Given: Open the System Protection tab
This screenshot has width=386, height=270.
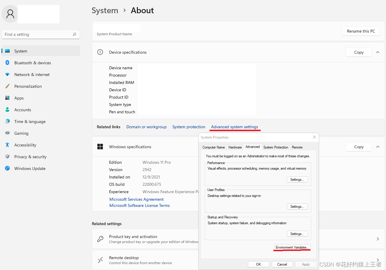Looking at the screenshot, I should point(276,147).
